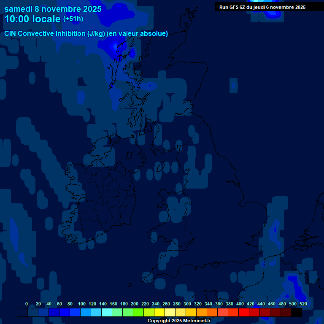Click the pure red legend swatch
324x324 pixels.
tap(244, 313)
